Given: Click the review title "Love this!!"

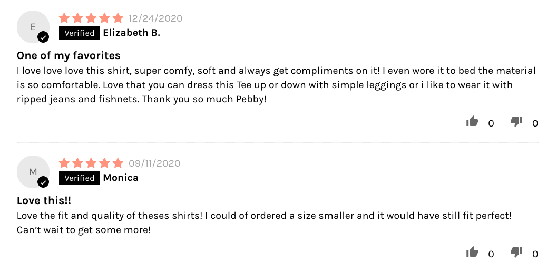Looking at the screenshot, I should (44, 200).
